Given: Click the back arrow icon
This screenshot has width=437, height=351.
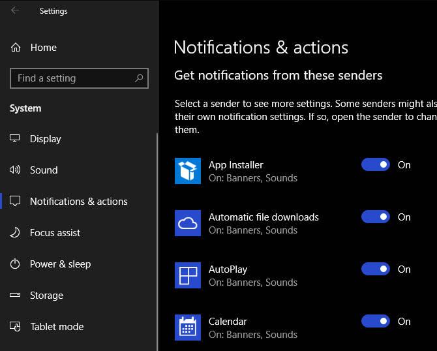Looking at the screenshot, I should (15, 10).
